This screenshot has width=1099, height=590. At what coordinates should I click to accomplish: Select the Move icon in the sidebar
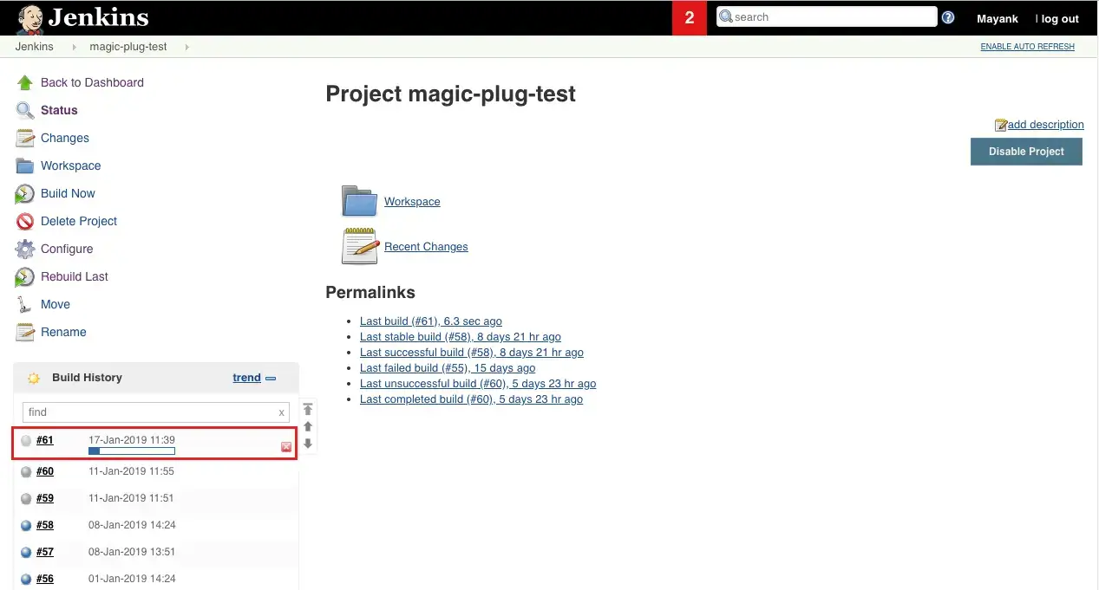pos(24,304)
